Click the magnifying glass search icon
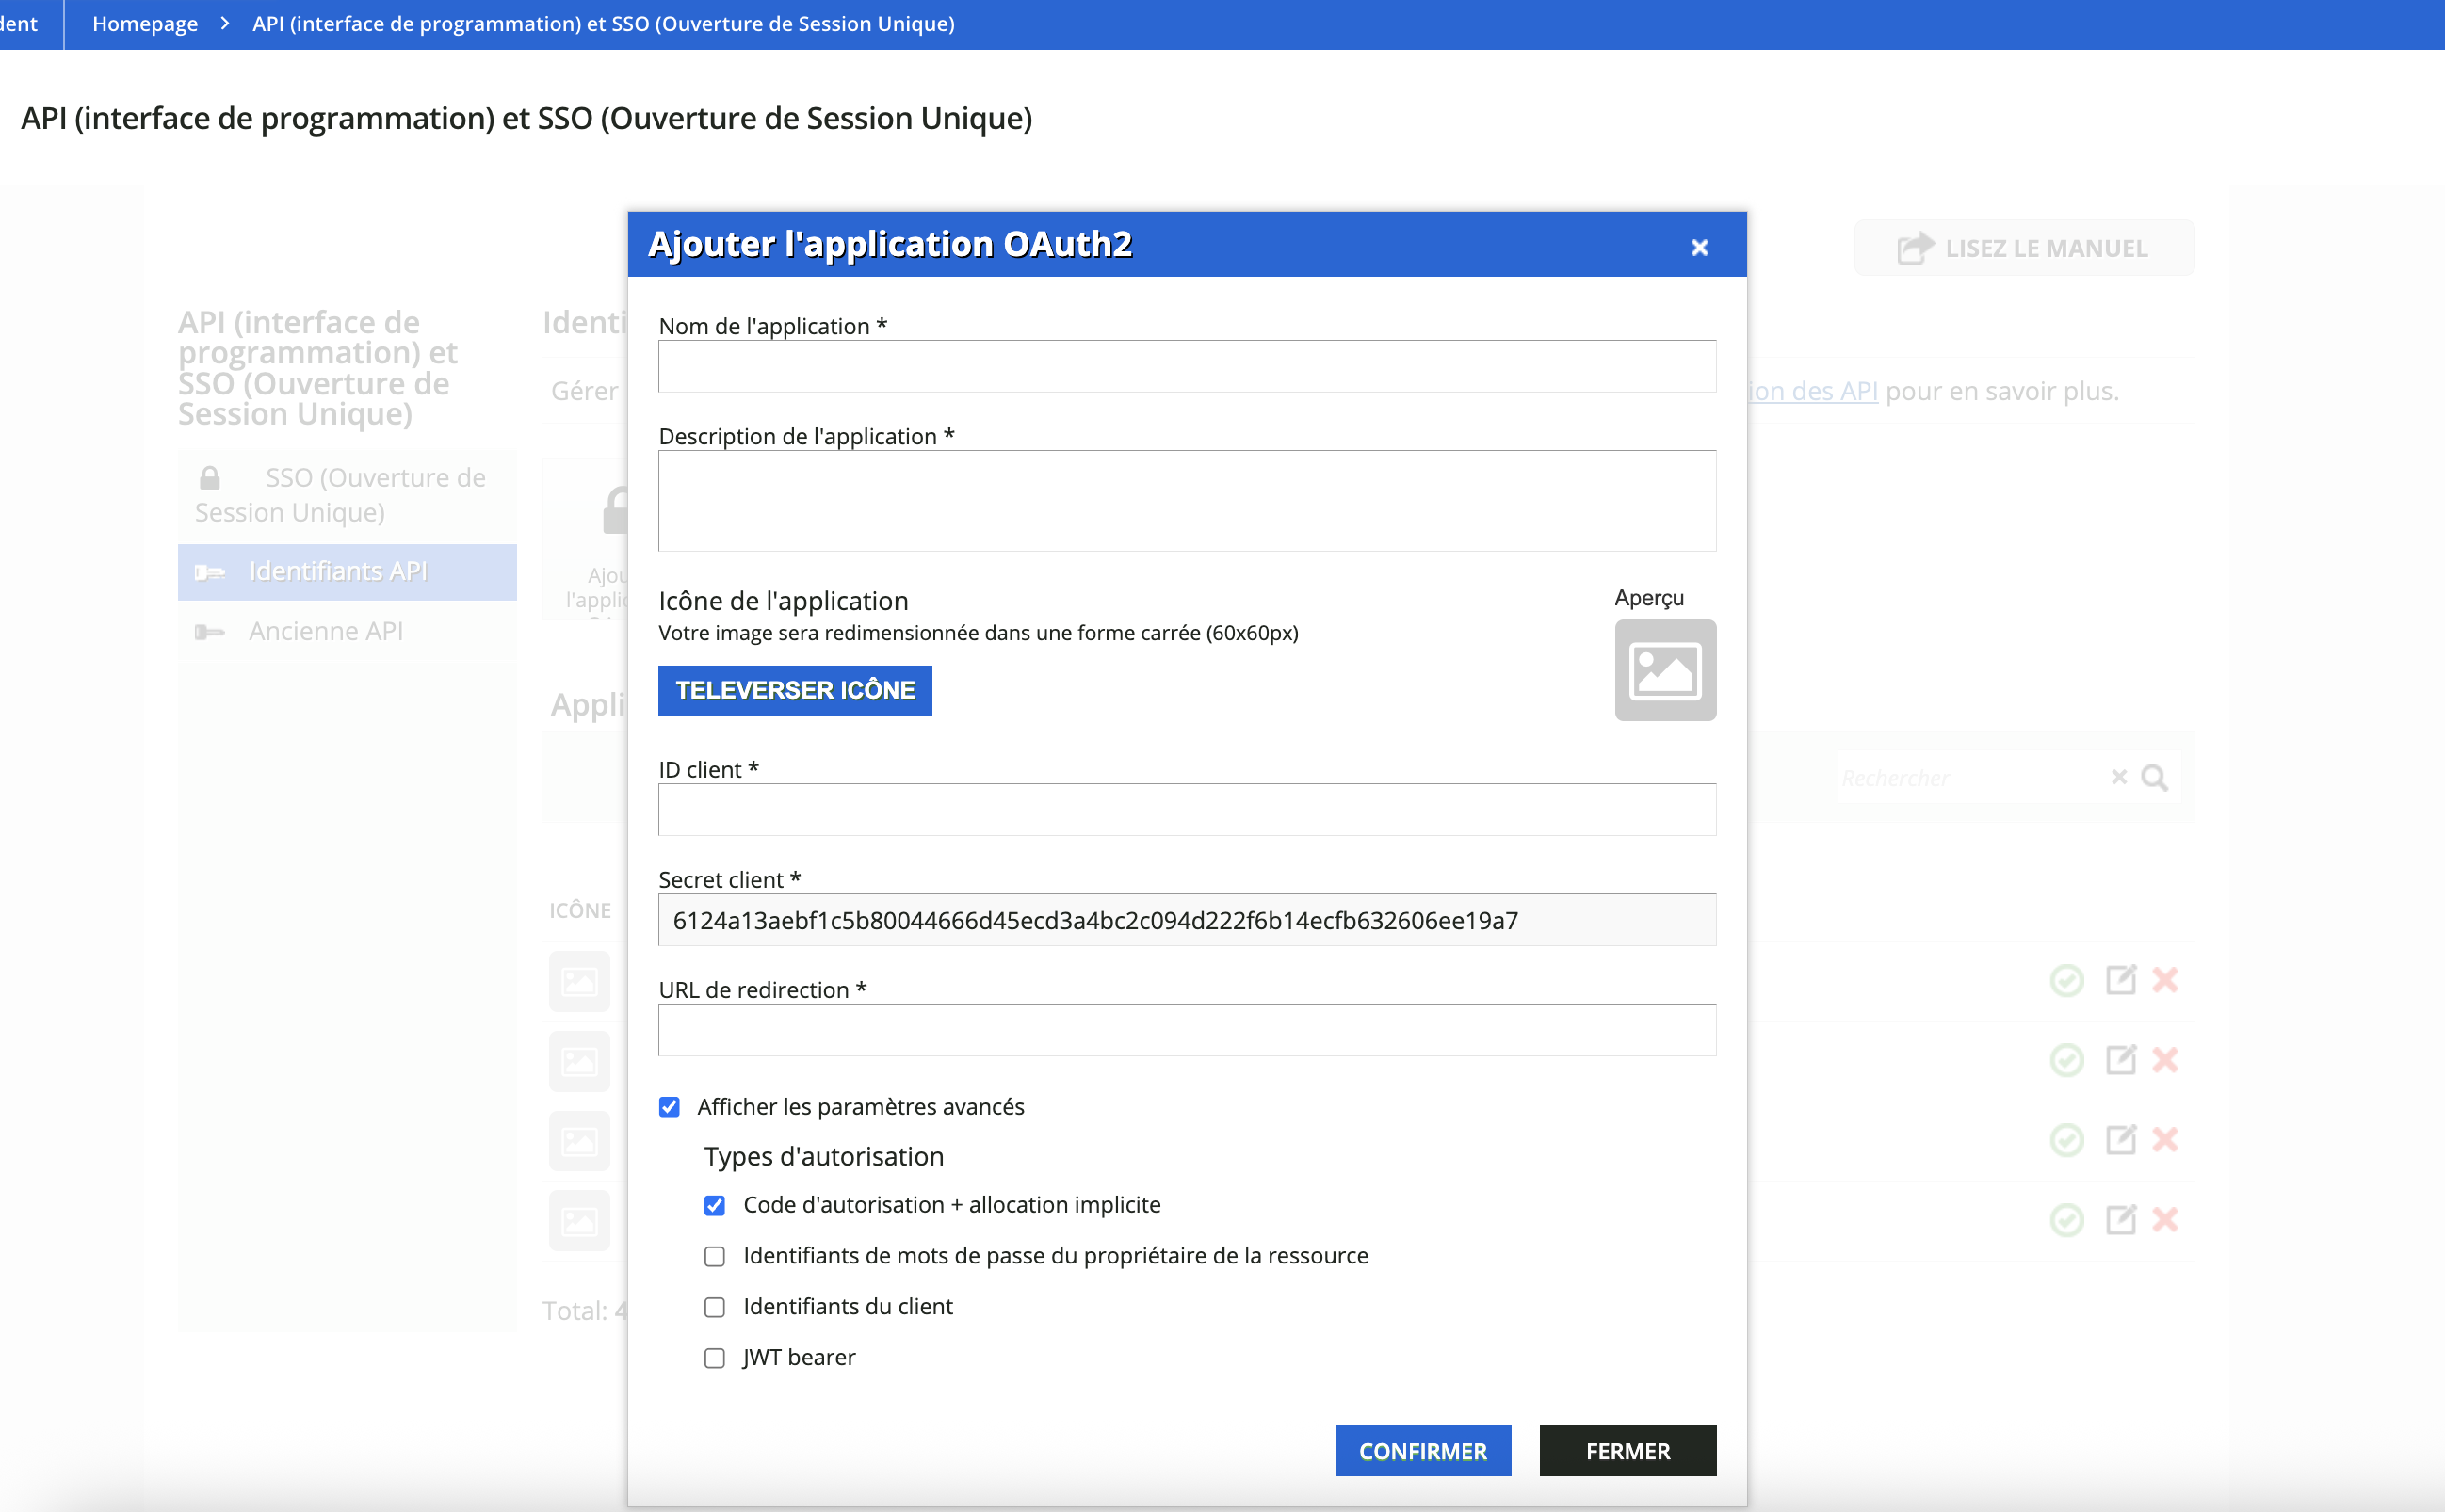2445x1512 pixels. (x=2154, y=778)
